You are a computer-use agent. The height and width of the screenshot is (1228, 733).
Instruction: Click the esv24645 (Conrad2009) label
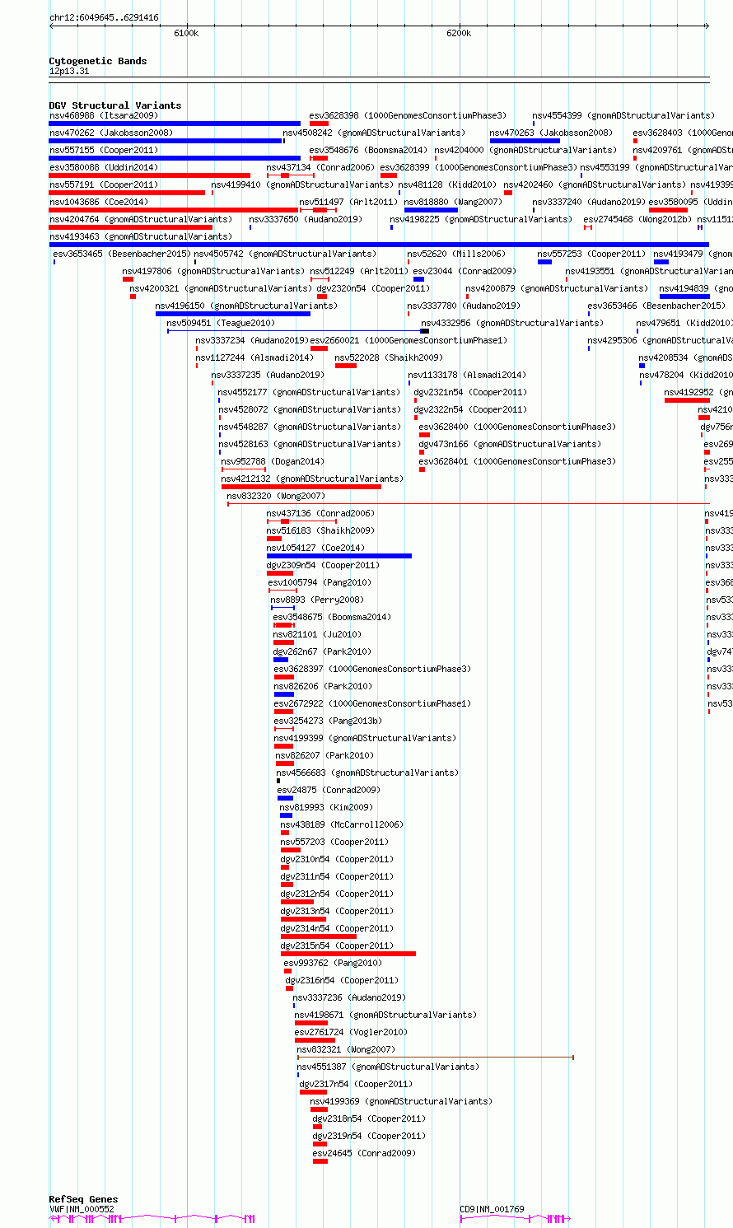(365, 1153)
